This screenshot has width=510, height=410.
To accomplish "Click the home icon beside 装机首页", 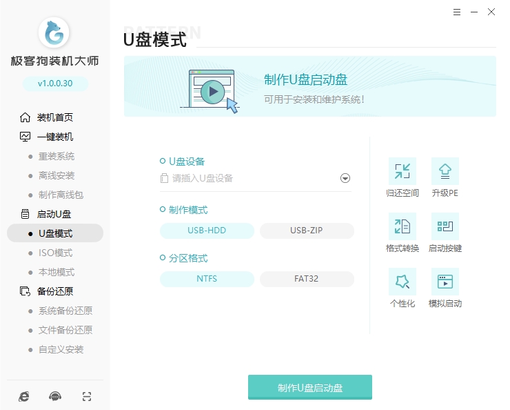I will tap(25, 117).
